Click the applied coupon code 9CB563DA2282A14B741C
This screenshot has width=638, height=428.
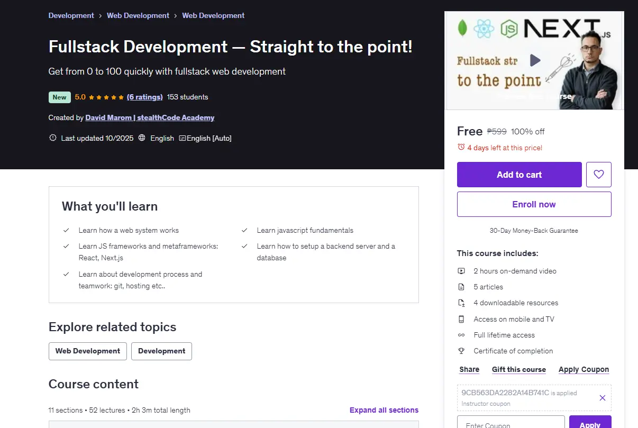click(505, 393)
